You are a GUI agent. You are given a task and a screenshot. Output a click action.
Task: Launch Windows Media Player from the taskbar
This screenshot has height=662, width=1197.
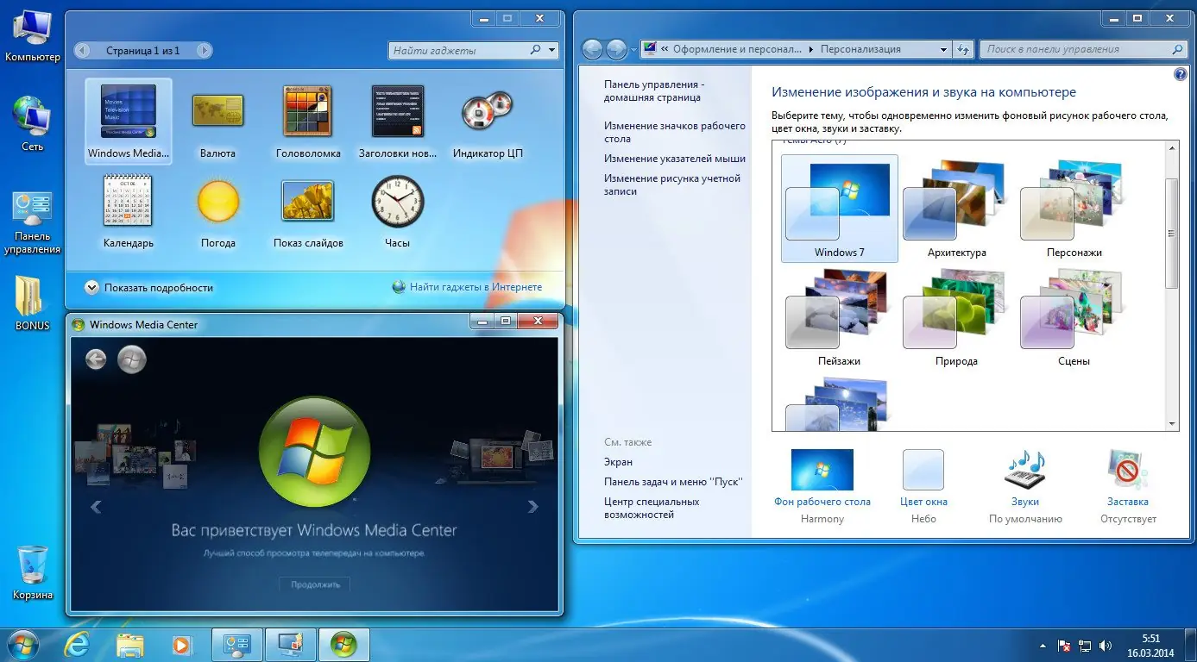pos(182,644)
